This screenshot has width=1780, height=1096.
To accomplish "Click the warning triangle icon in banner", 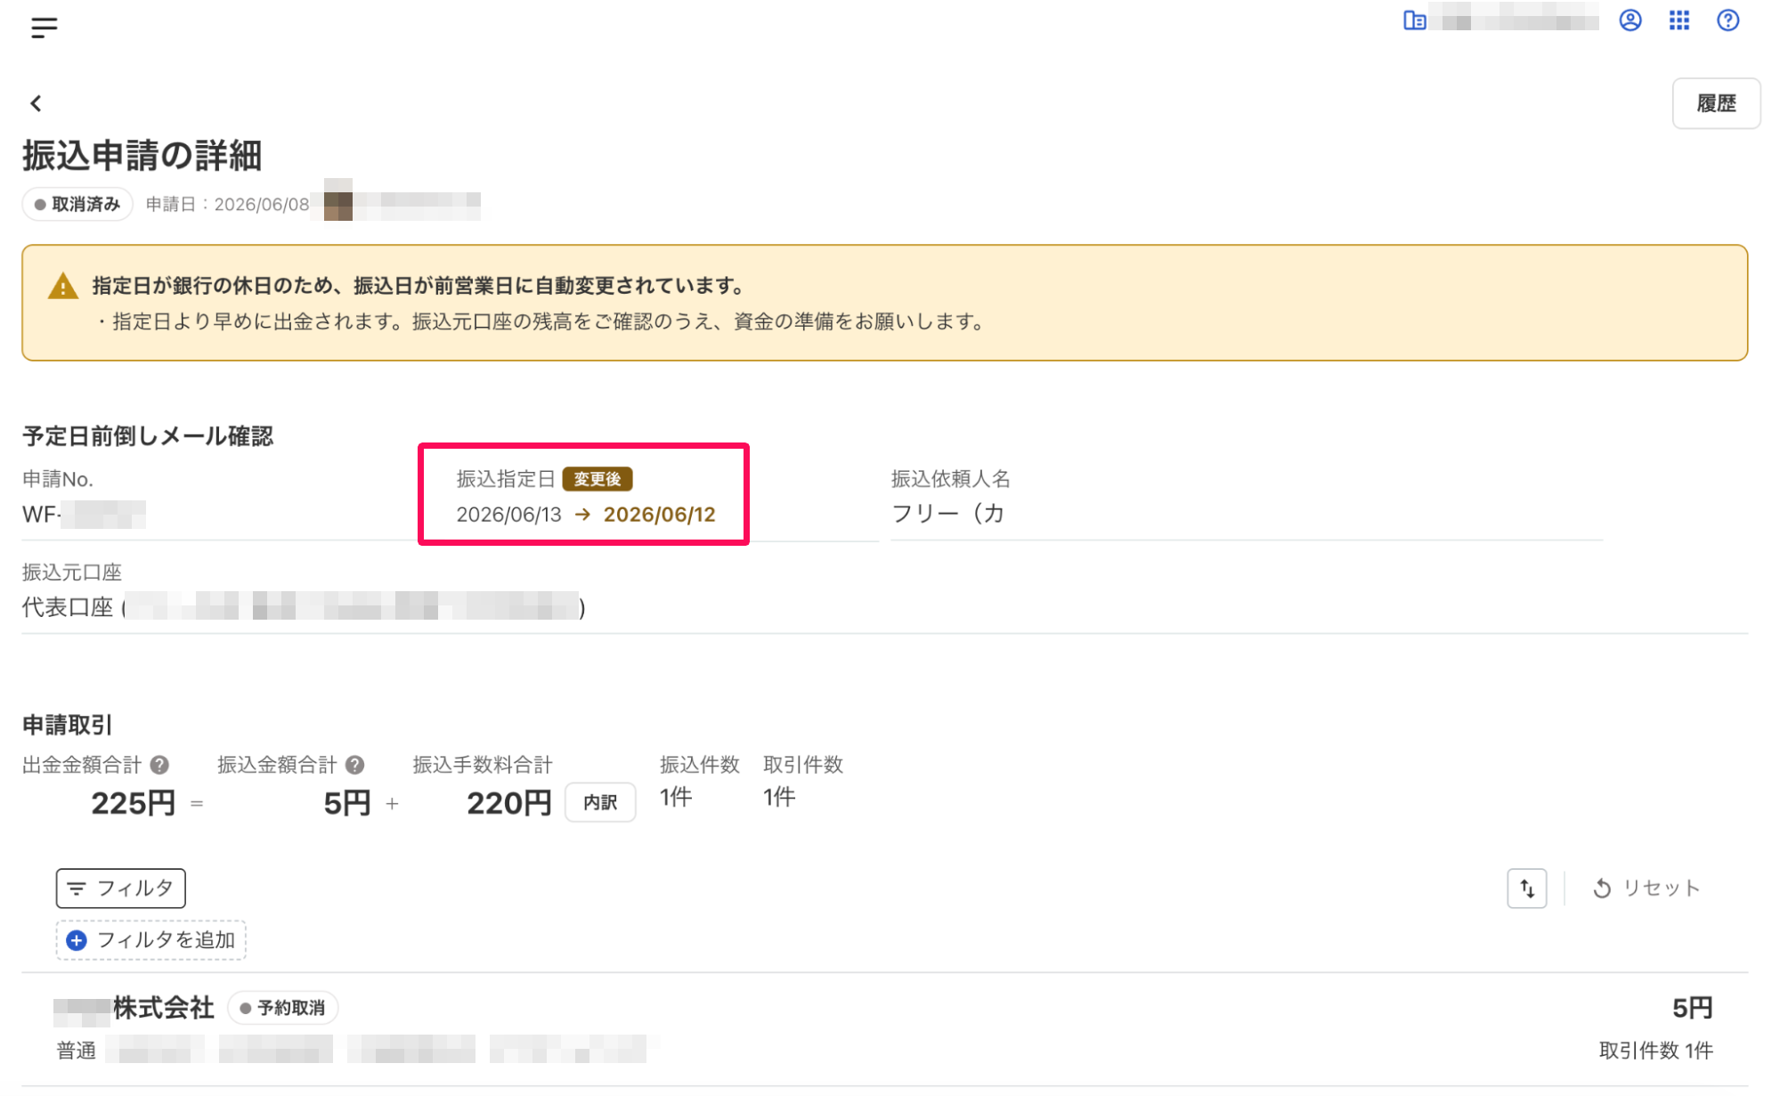I will [62, 286].
